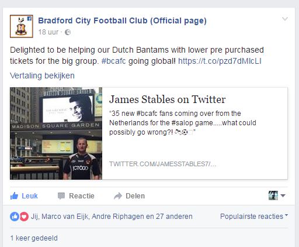The height and width of the screenshot is (247, 299).
Task: Expand the Populairste reacties dropdown
Action: 254,217
